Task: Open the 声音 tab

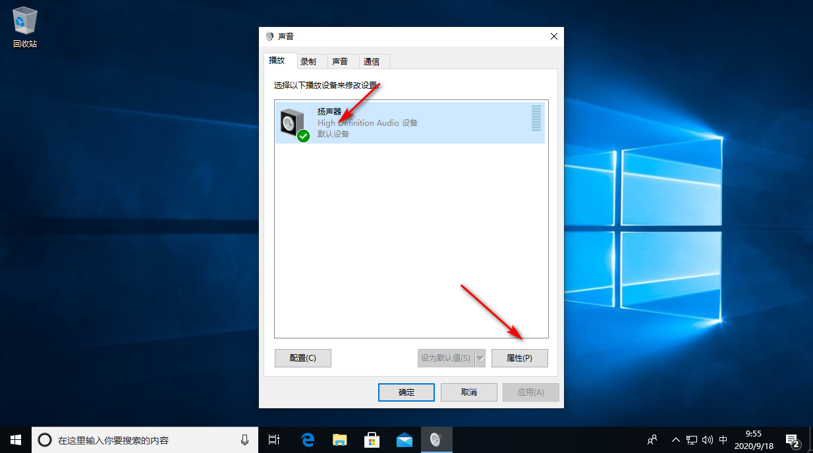Action: click(340, 62)
